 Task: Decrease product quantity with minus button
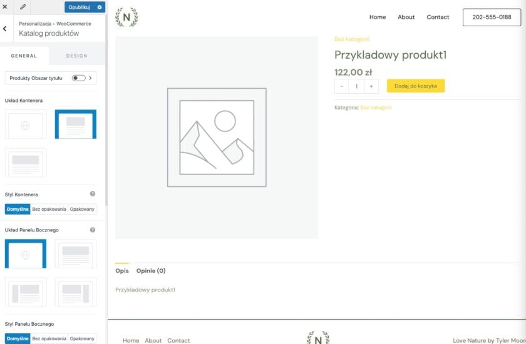pyautogui.click(x=342, y=86)
